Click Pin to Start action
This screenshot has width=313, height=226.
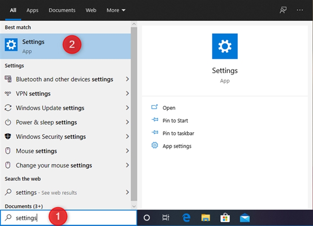pos(175,121)
